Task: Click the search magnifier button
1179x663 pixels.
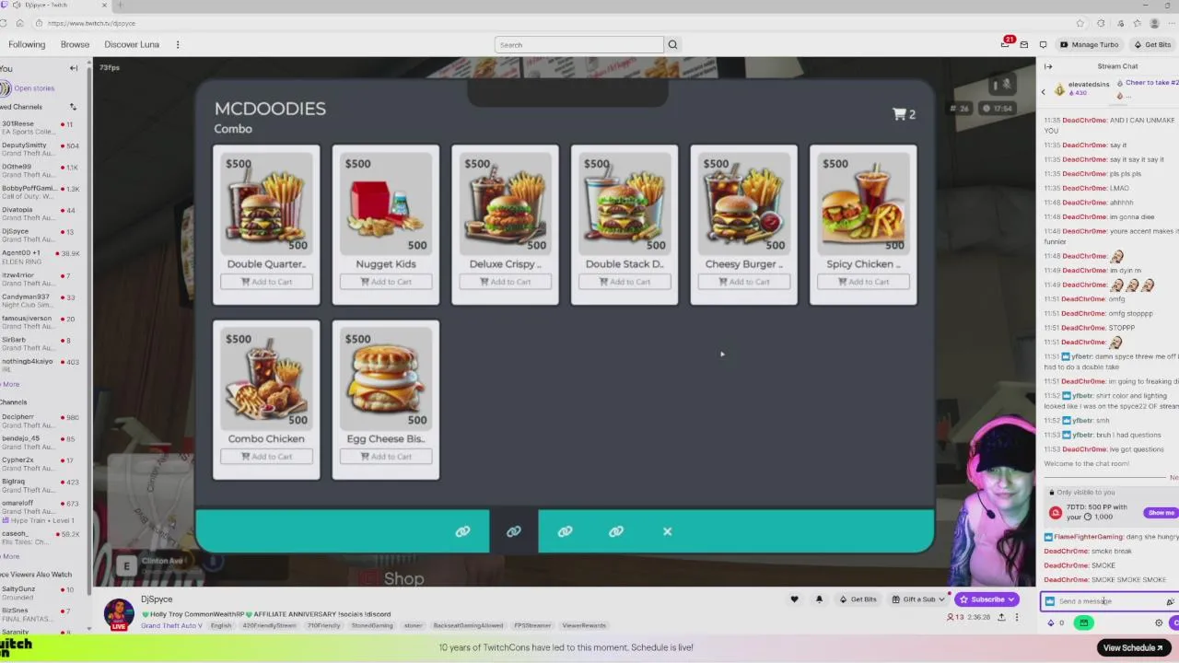Action: [672, 44]
